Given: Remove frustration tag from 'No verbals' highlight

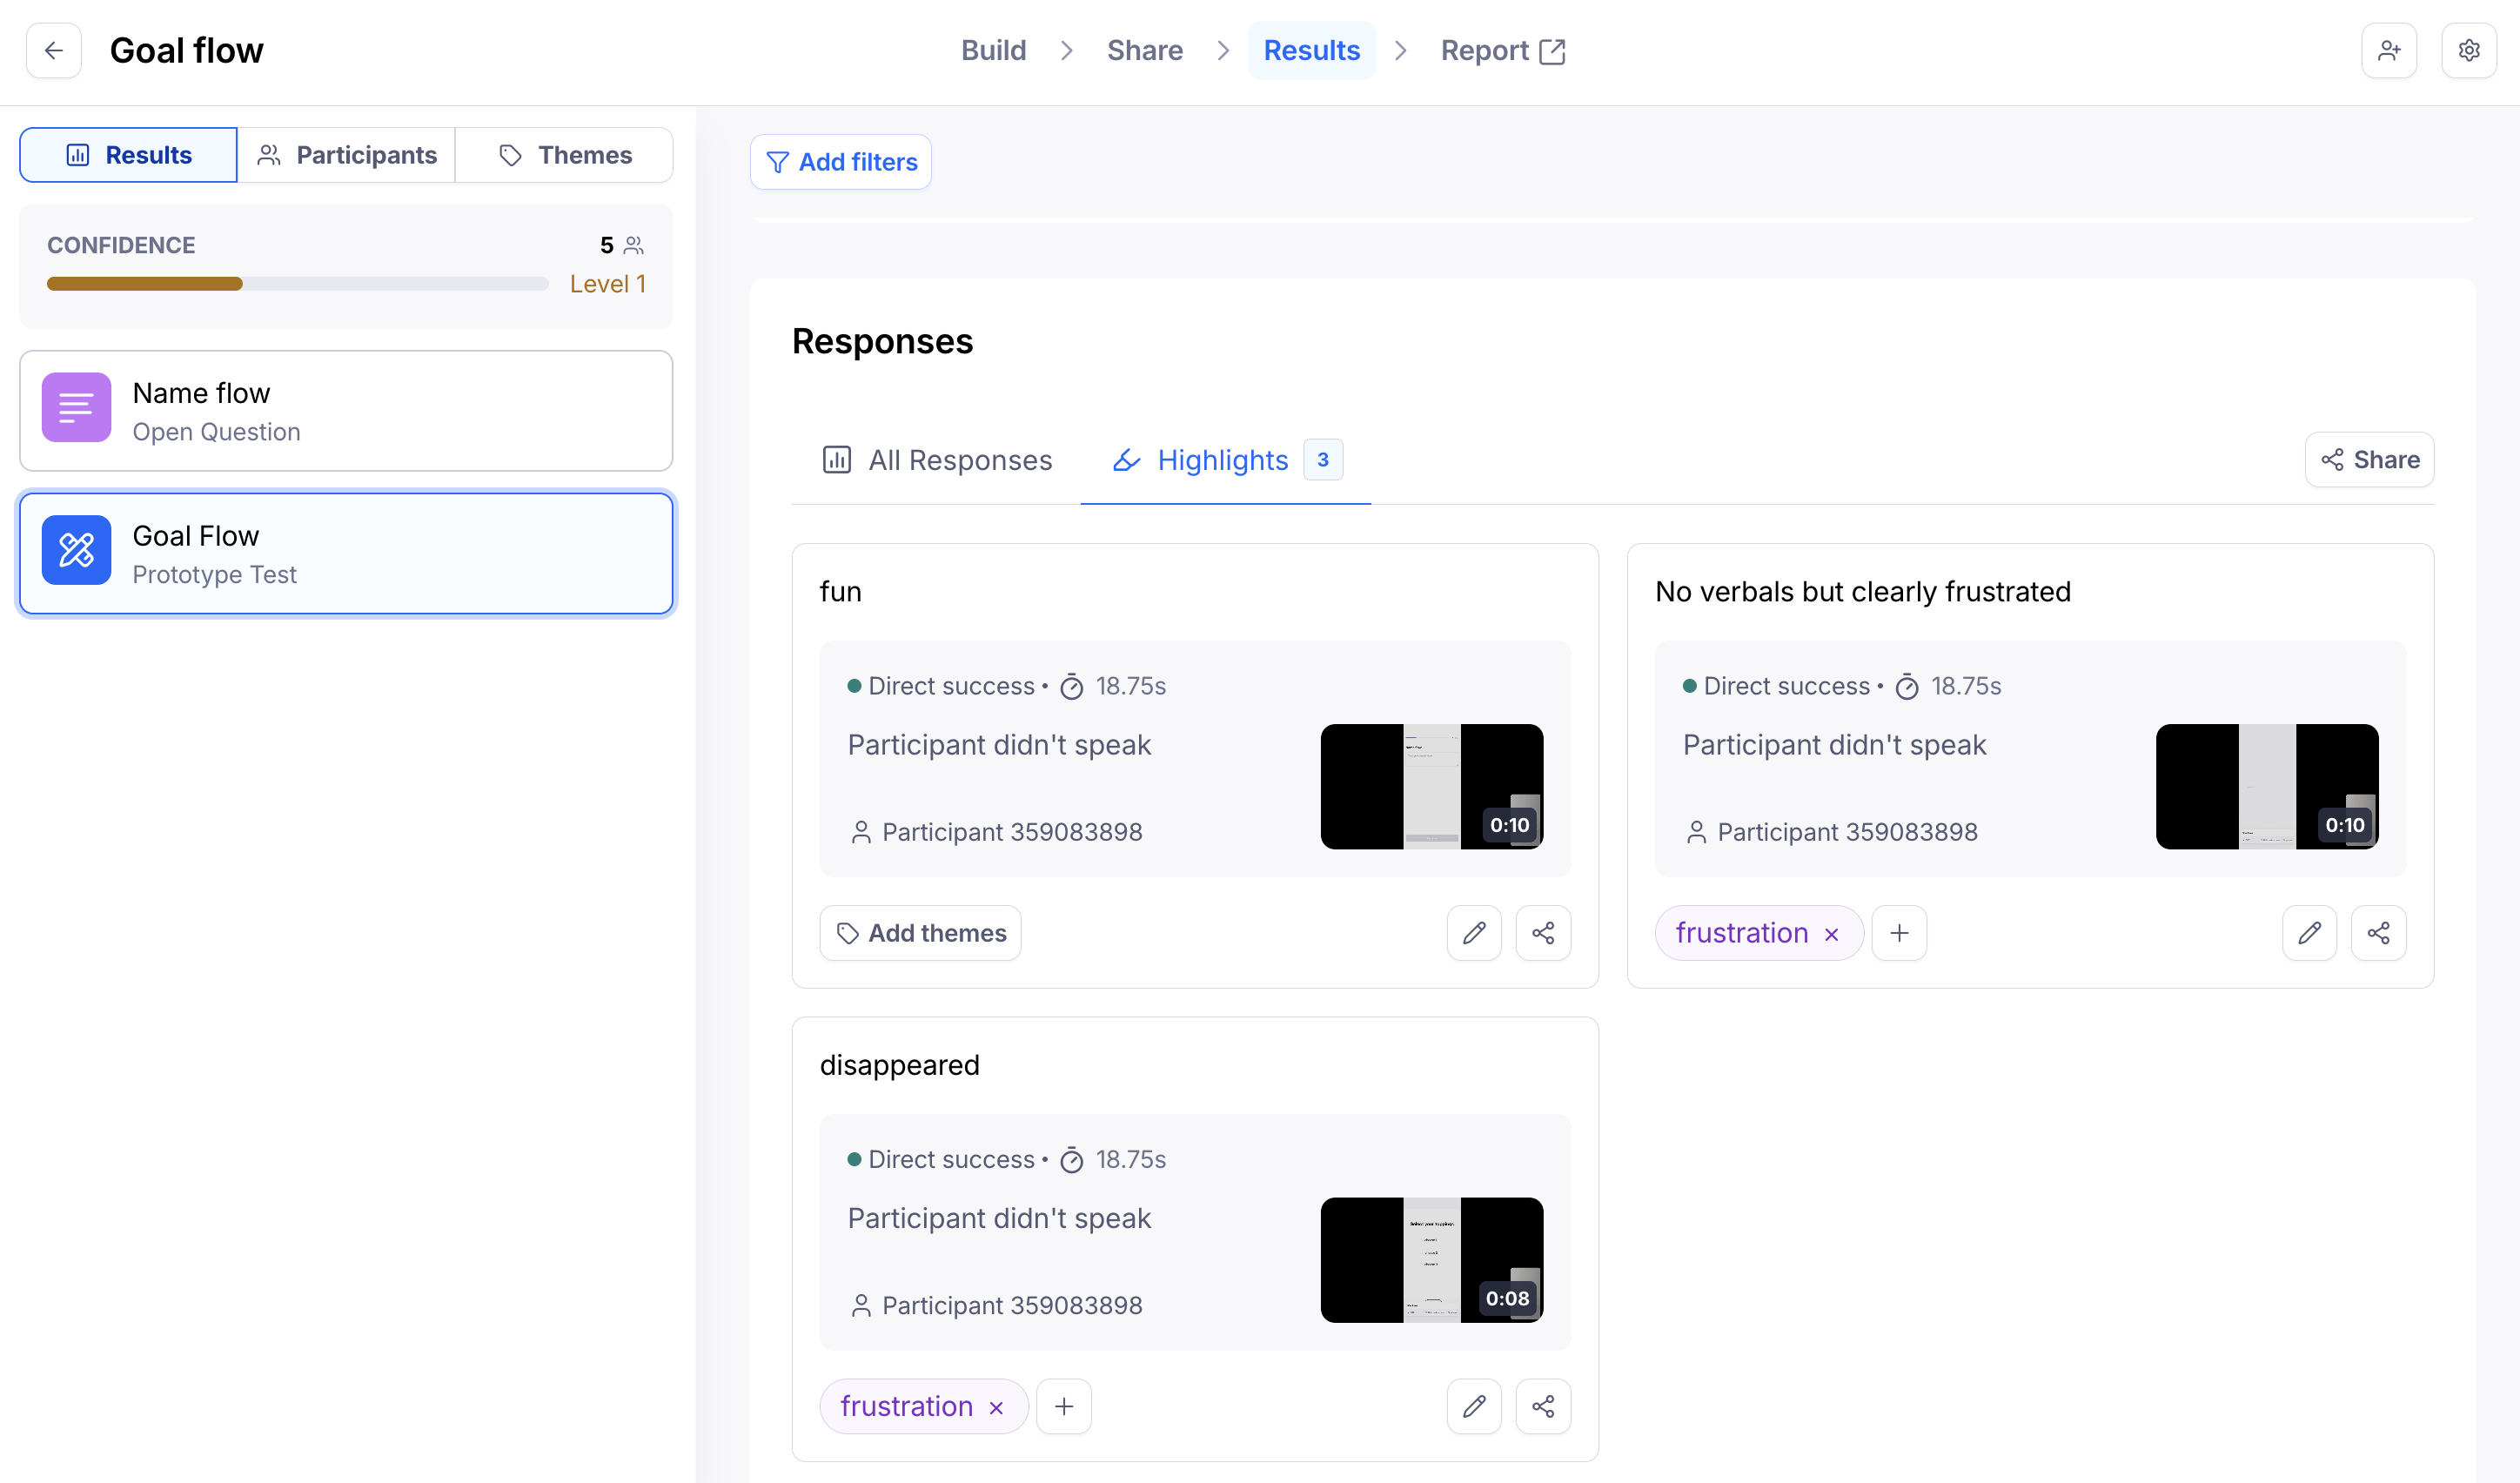Looking at the screenshot, I should click(x=1831, y=935).
